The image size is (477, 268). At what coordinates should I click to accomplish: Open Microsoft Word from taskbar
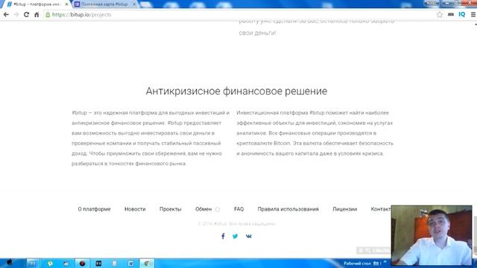pos(131,264)
